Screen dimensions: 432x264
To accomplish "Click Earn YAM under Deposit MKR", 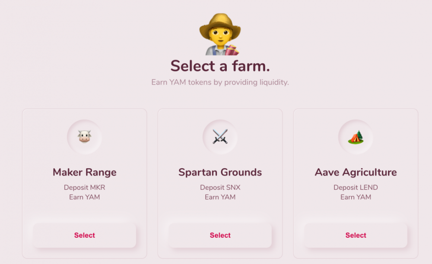I will [x=85, y=197].
